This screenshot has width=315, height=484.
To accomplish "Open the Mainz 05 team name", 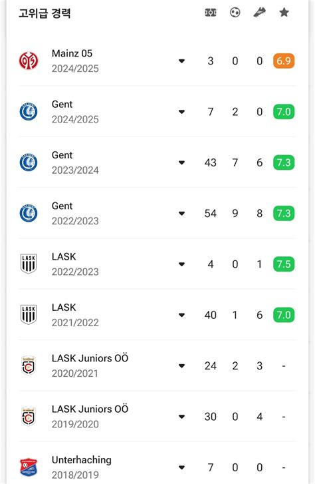I will [x=72, y=53].
